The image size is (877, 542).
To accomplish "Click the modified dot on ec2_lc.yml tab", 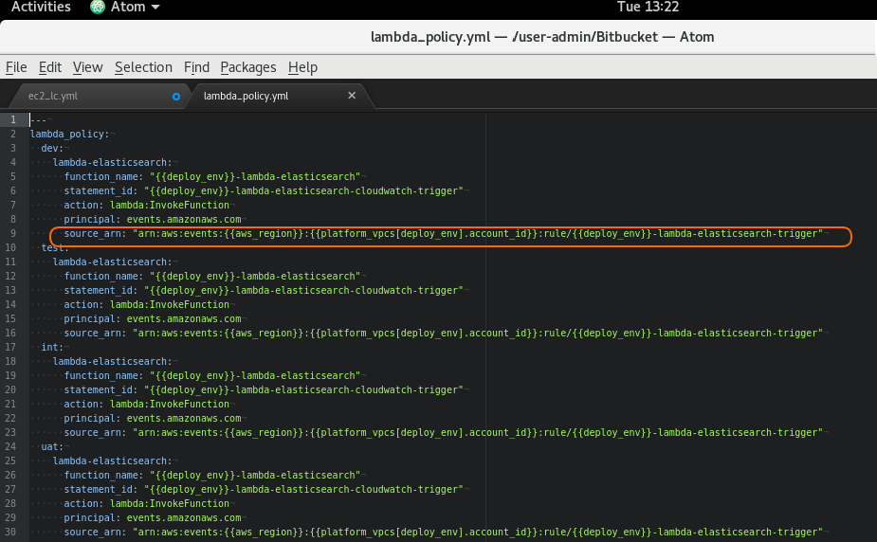I will [175, 96].
